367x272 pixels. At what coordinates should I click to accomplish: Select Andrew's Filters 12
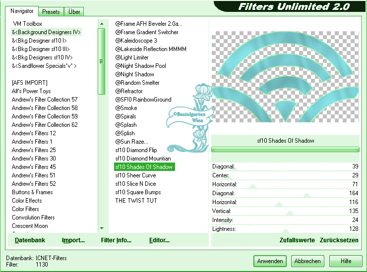tap(34, 133)
